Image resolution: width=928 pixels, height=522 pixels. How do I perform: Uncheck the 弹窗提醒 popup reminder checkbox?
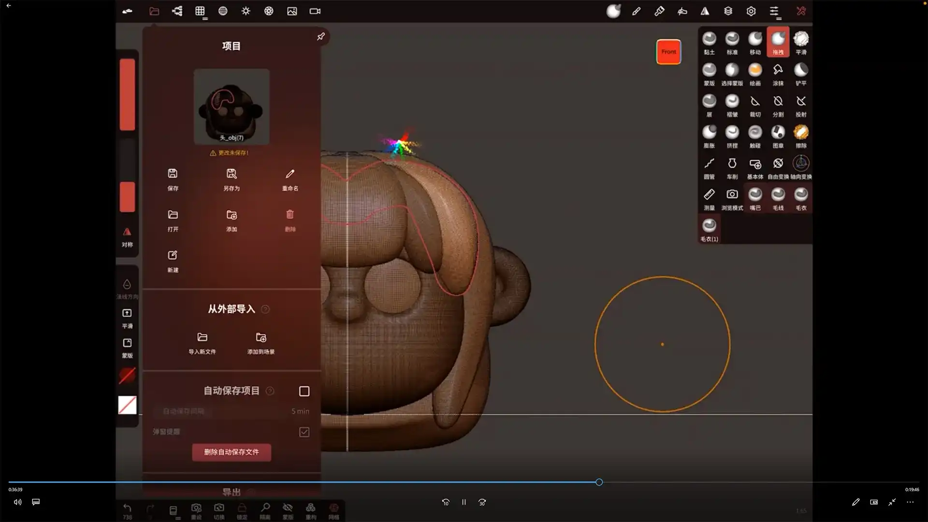click(x=304, y=432)
